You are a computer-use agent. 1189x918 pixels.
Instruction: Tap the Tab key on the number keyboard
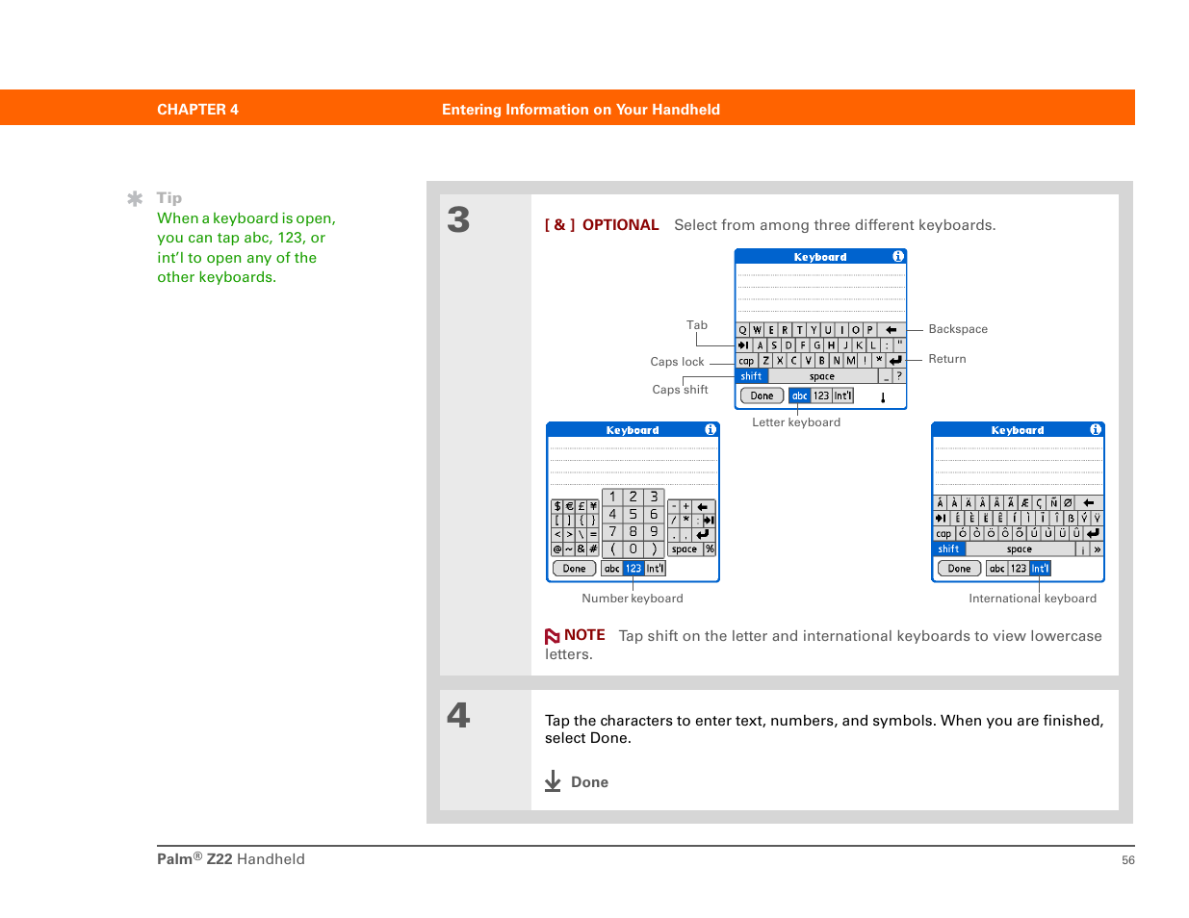click(x=710, y=521)
